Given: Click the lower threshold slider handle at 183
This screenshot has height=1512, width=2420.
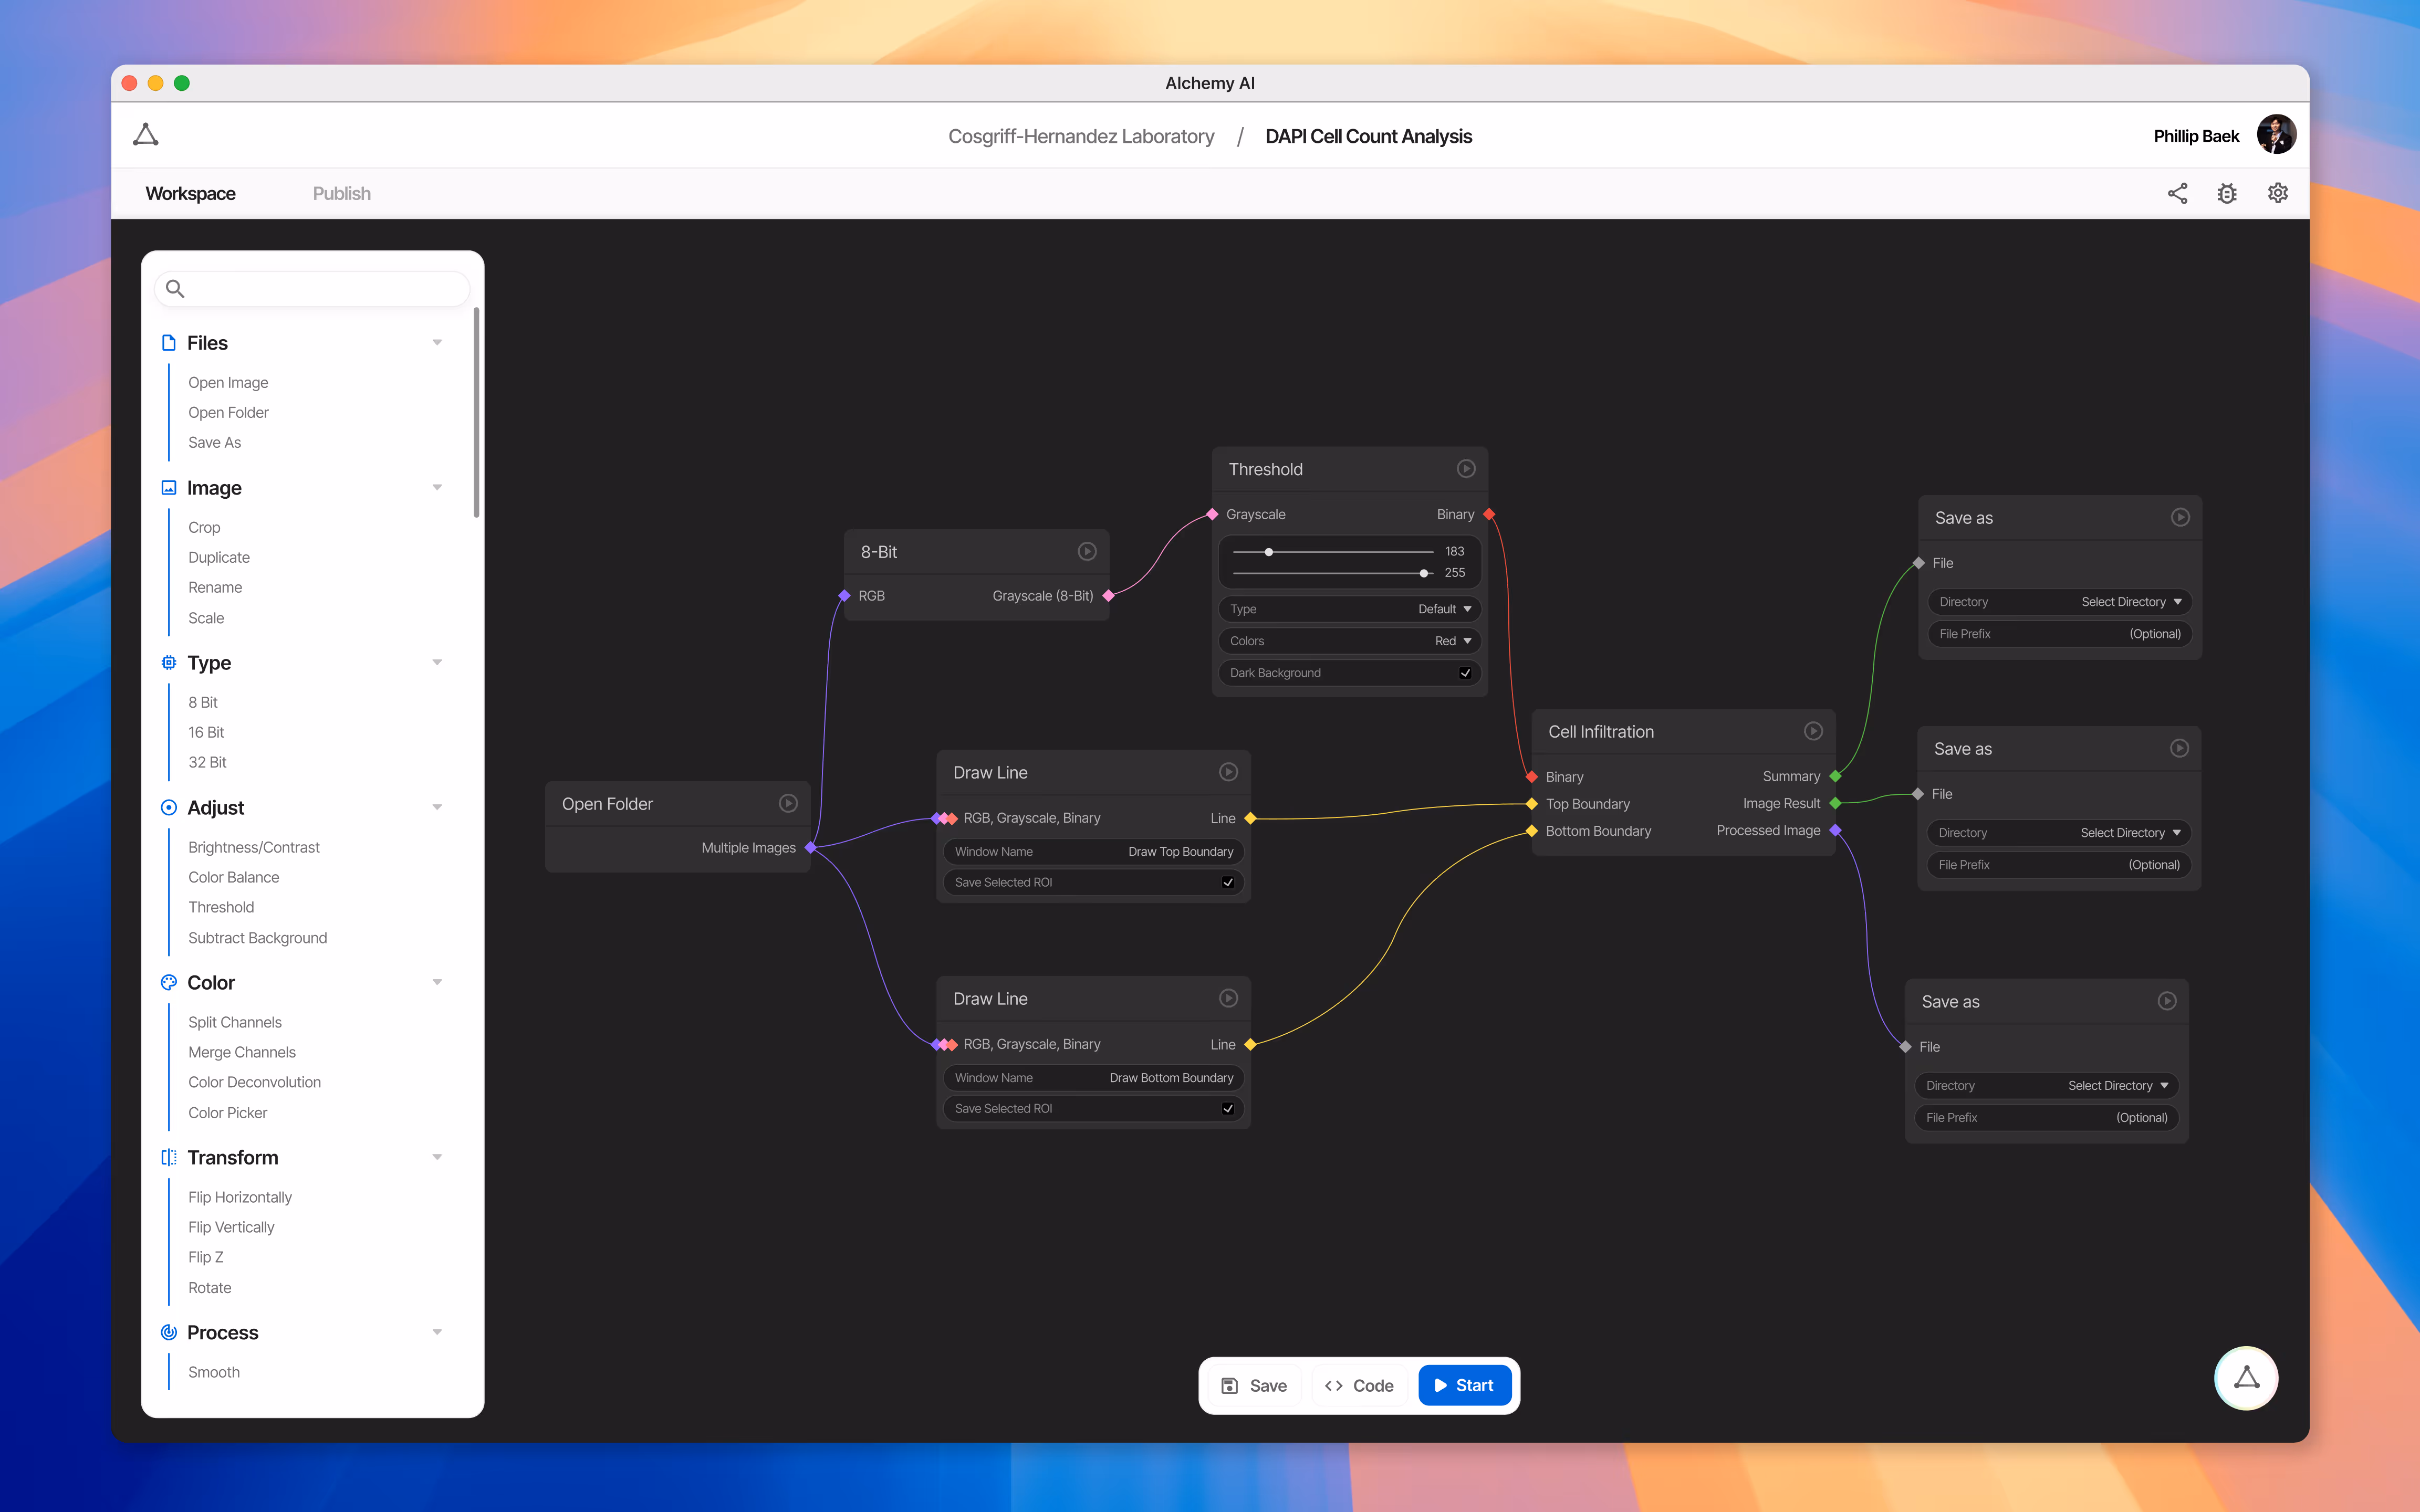Looking at the screenshot, I should click(x=1269, y=552).
